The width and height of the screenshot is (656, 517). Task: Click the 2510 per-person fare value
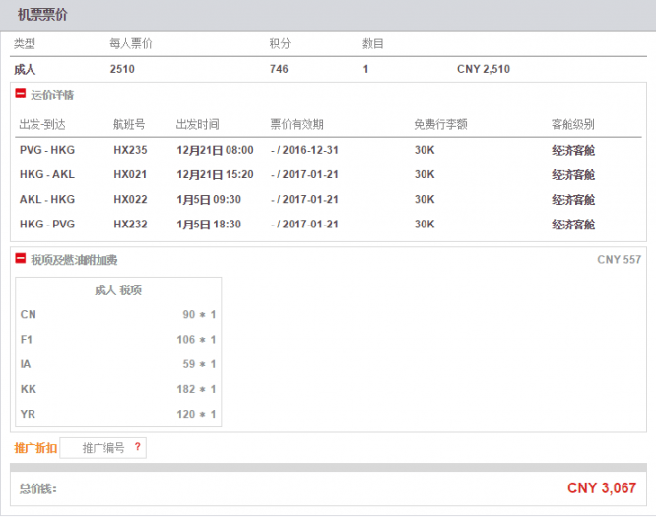click(122, 69)
